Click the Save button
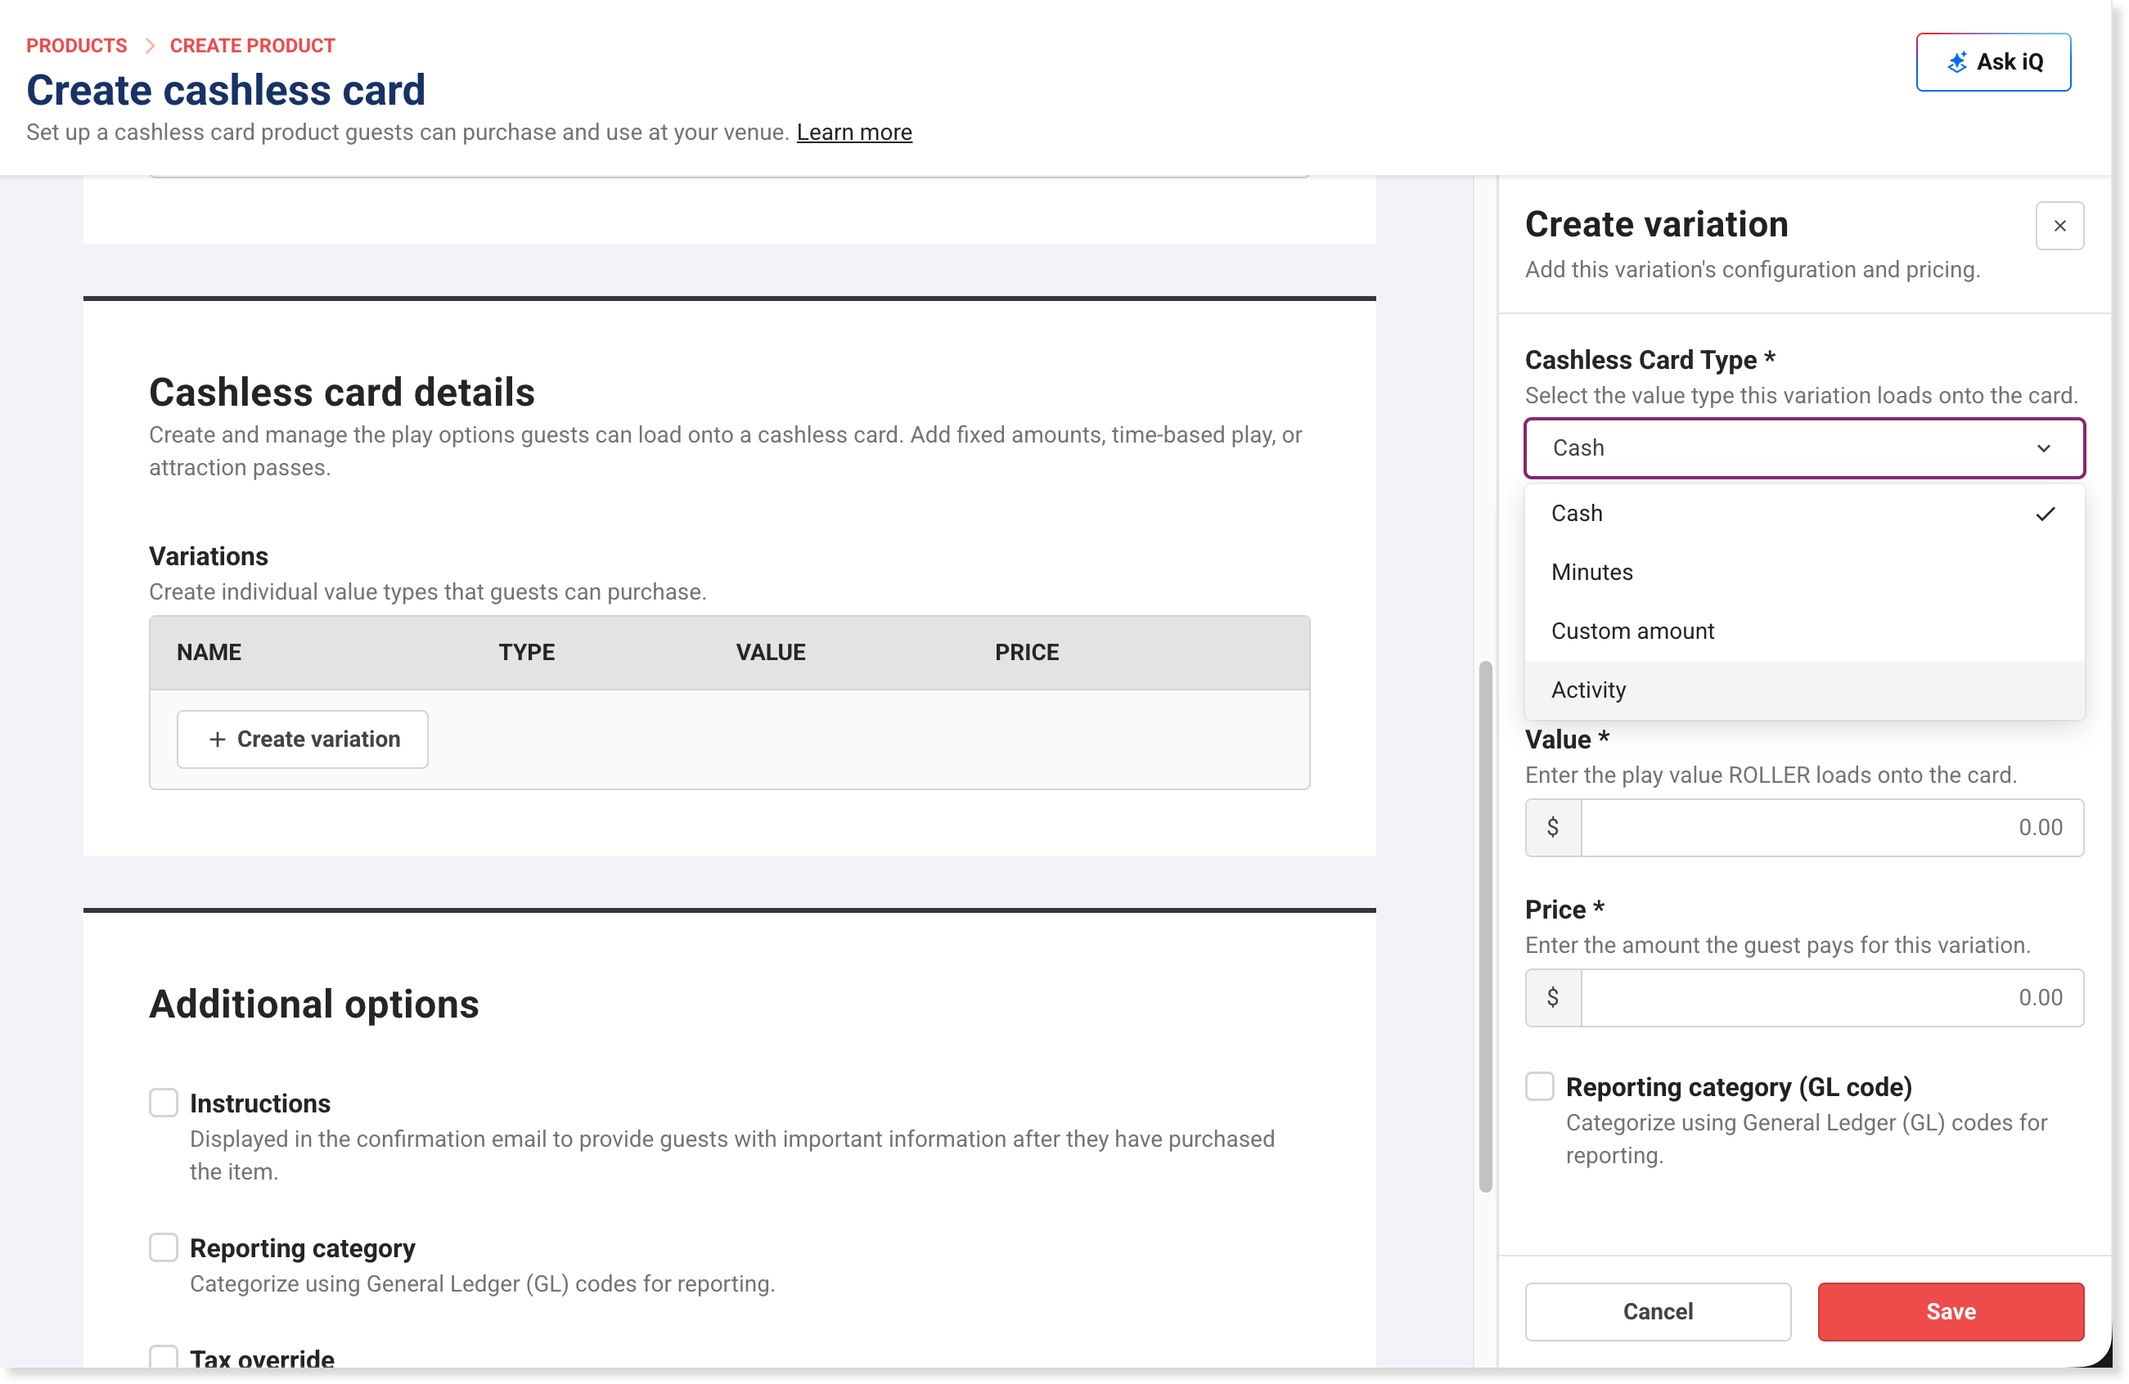The image size is (2129, 1384). coord(1950,1311)
